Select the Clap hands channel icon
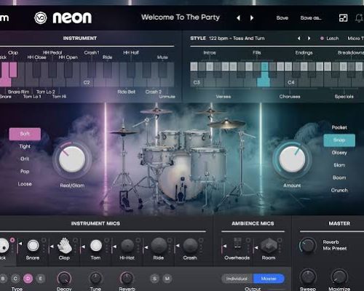Image resolution: width=364 pixels, height=291 pixels. click(x=65, y=245)
